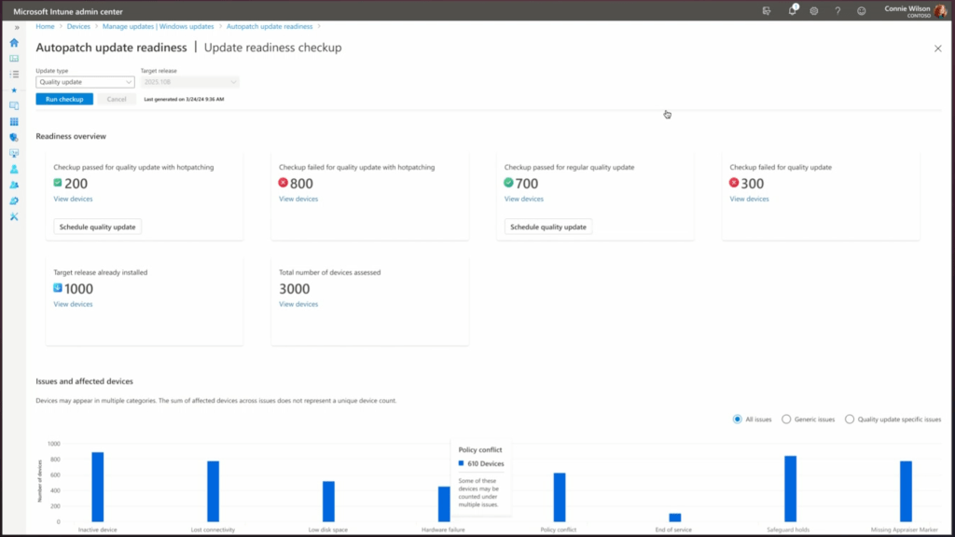The image size is (955, 537).
Task: Go to Devices in the breadcrumb
Action: pos(78,26)
